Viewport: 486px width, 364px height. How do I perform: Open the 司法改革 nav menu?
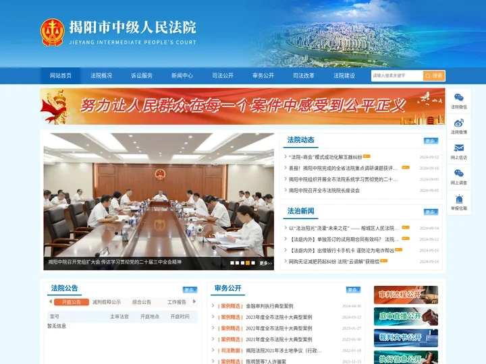[x=304, y=75]
